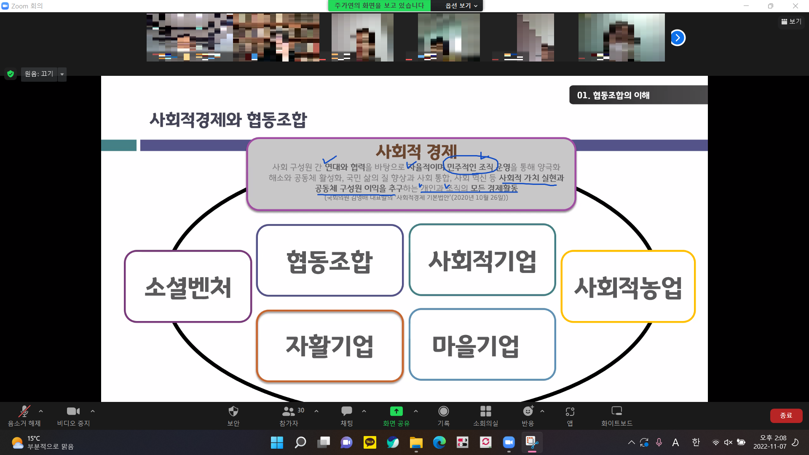Open Zoom Apps (앱)
The image size is (809, 455).
570,415
